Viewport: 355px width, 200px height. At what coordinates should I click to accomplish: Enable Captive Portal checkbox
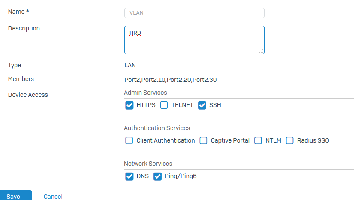[203, 140]
